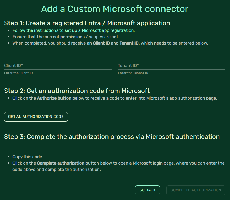Click the 'Client ID*' field label

click(13, 65)
